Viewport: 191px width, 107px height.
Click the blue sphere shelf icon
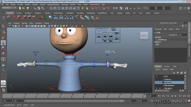tap(50, 18)
